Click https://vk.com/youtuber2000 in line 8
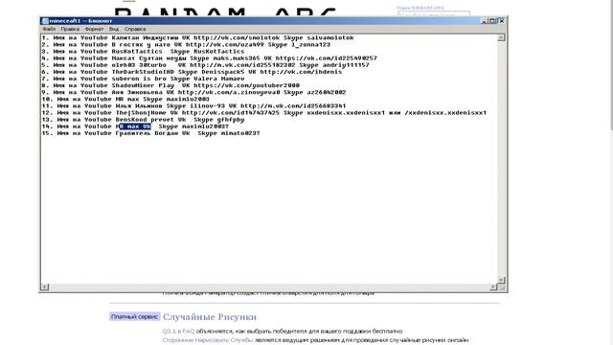The width and height of the screenshot is (613, 345). [x=246, y=85]
